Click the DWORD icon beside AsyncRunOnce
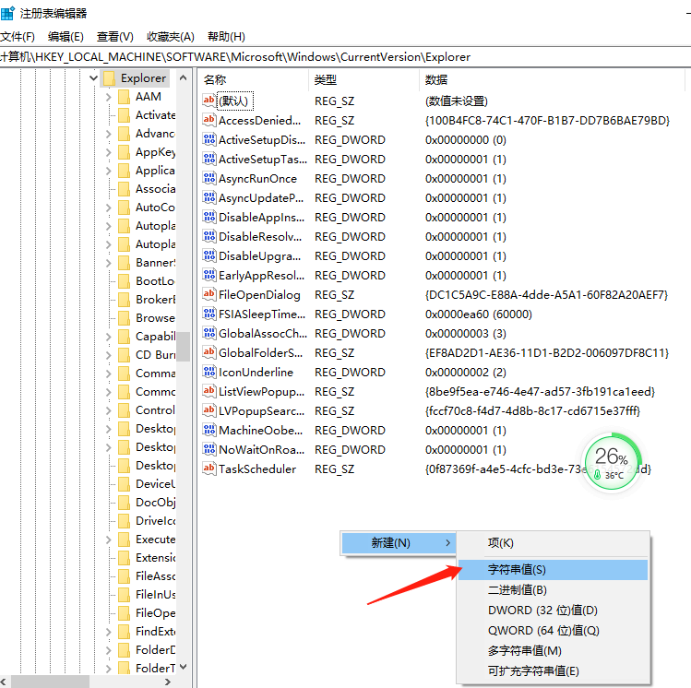 (208, 178)
